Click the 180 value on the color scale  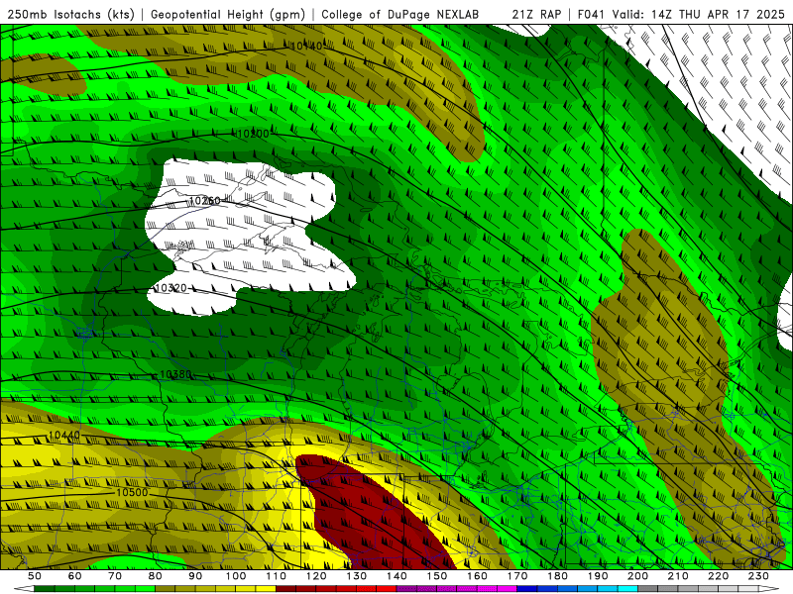(558, 576)
